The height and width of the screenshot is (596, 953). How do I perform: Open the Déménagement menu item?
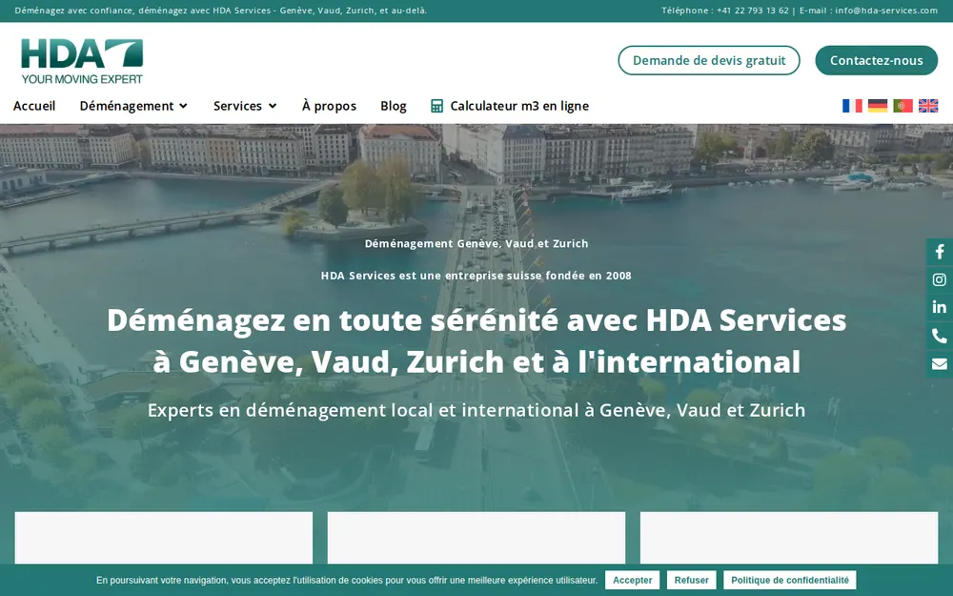127,106
